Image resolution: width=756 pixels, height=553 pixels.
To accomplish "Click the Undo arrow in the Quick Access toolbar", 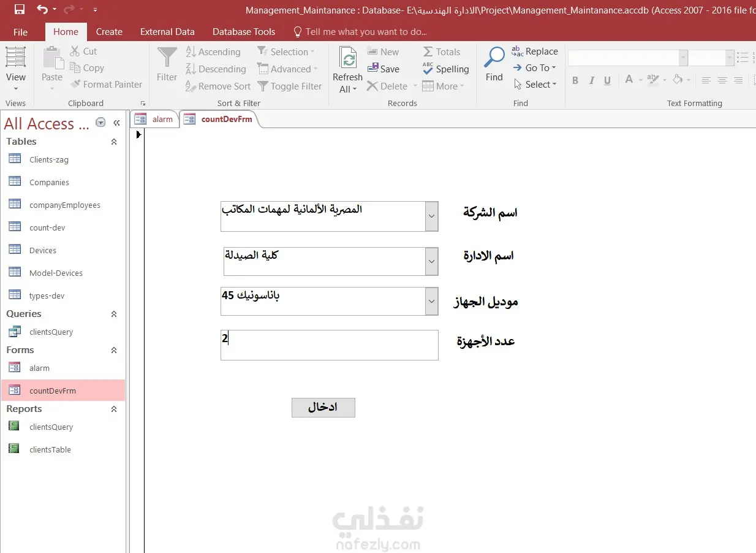I will point(42,9).
